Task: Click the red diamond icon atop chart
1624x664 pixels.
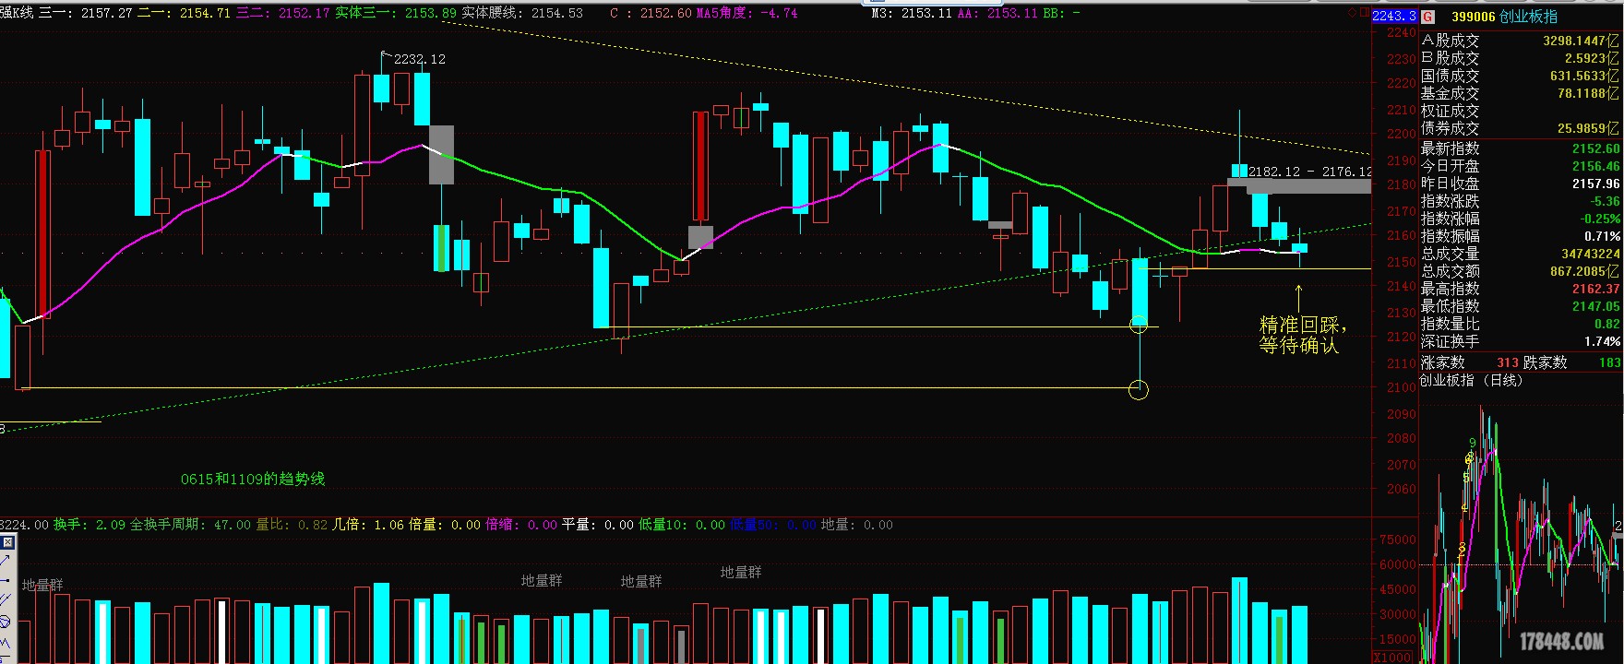Action: tap(1354, 13)
